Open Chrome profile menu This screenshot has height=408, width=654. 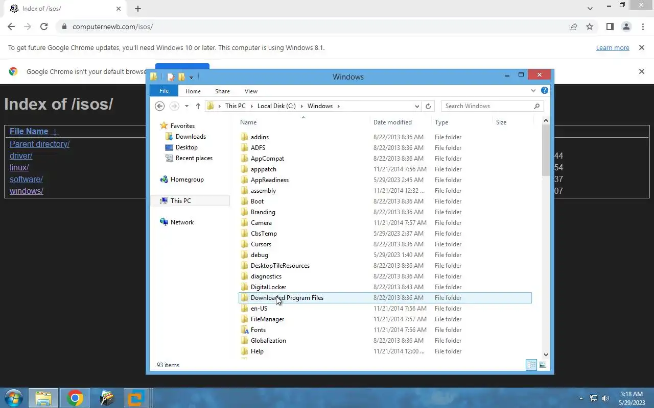(626, 27)
